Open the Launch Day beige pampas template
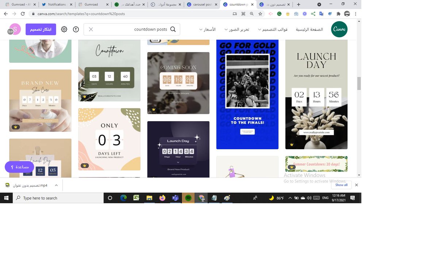Screen dimensions: 438x254 tap(316, 95)
